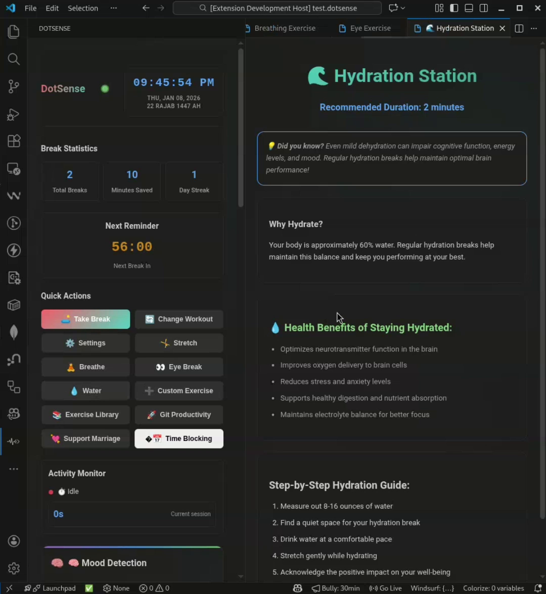
Task: Open the DotSense pulse icon in activity bar
Action: coord(14,441)
